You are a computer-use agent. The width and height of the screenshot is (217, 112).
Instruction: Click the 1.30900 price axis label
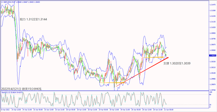(x=212, y=33)
